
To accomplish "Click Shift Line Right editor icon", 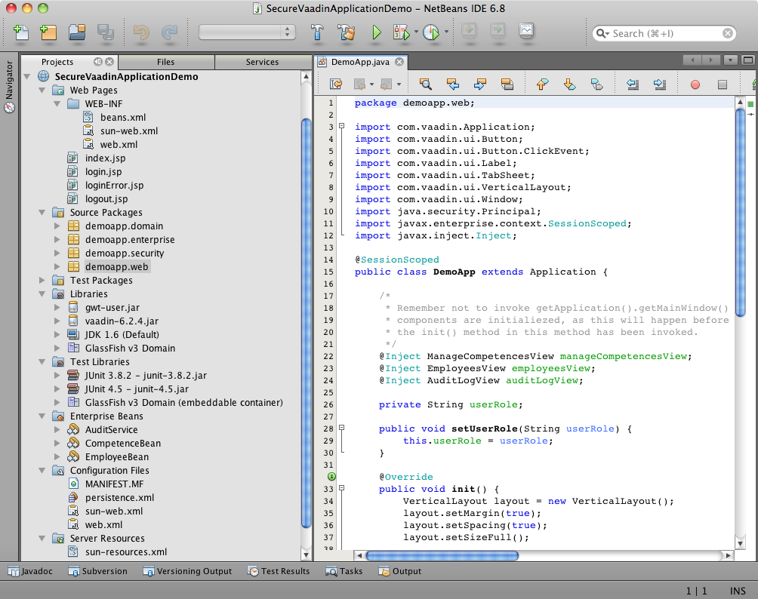I will coord(659,84).
